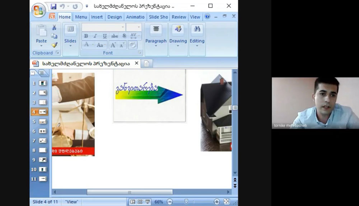Save the presentation from the quick access toolbar
359x206 pixels.
pos(53,6)
